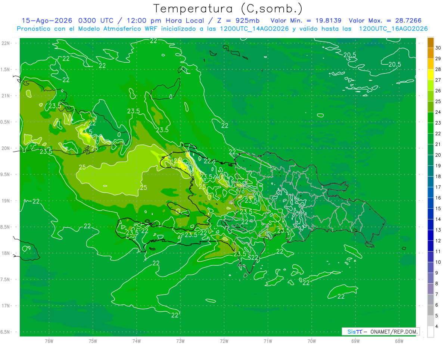Click the '7' label on the color scale
Image resolution: width=448 pixels, height=346 pixels.
click(437, 294)
